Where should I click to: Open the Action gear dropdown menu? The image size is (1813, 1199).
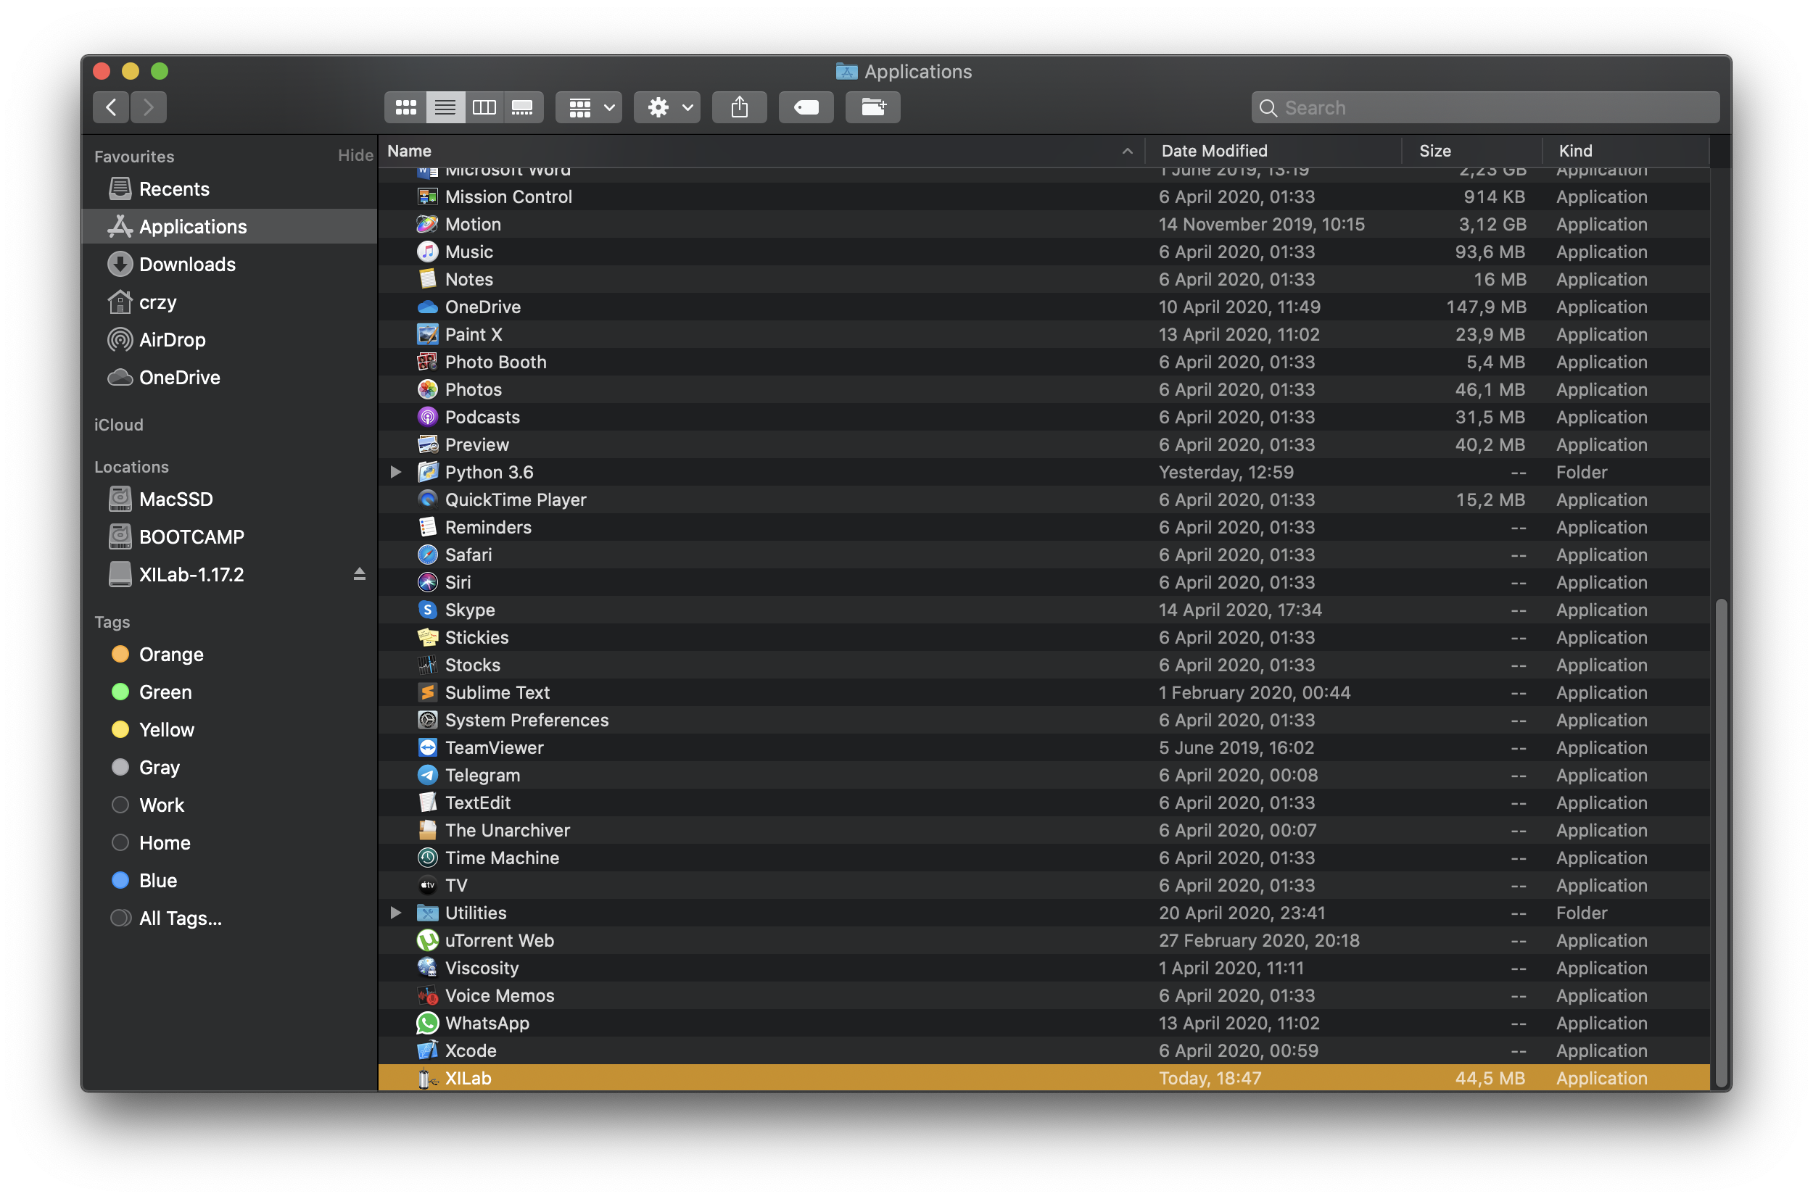coord(667,107)
